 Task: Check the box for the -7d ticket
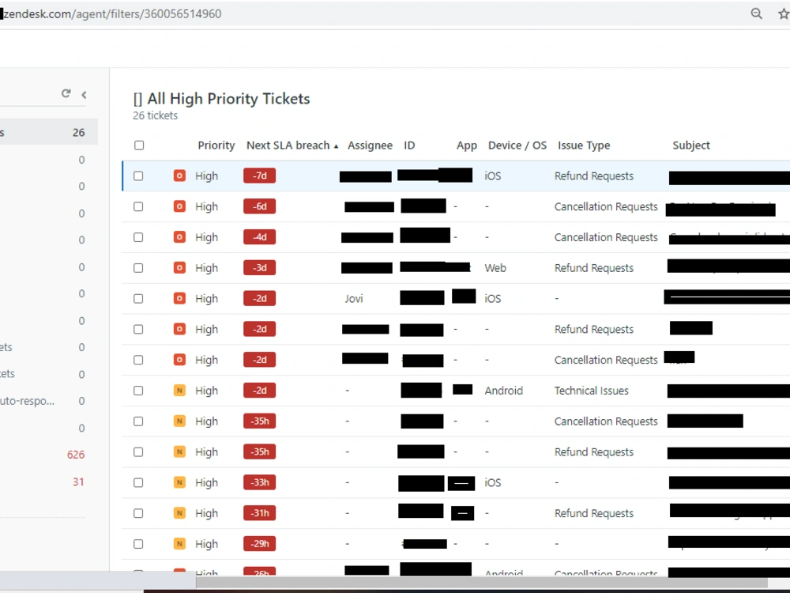138,176
